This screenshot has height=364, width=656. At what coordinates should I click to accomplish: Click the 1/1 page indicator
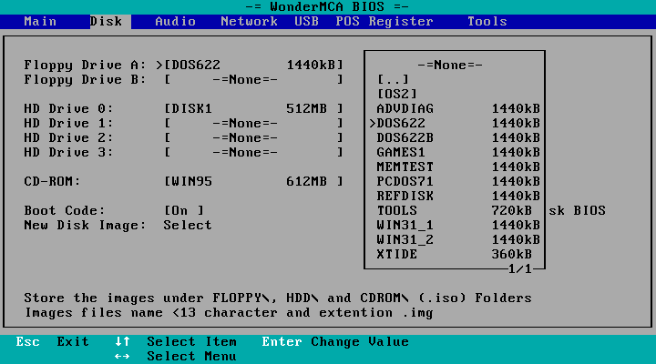point(519,269)
